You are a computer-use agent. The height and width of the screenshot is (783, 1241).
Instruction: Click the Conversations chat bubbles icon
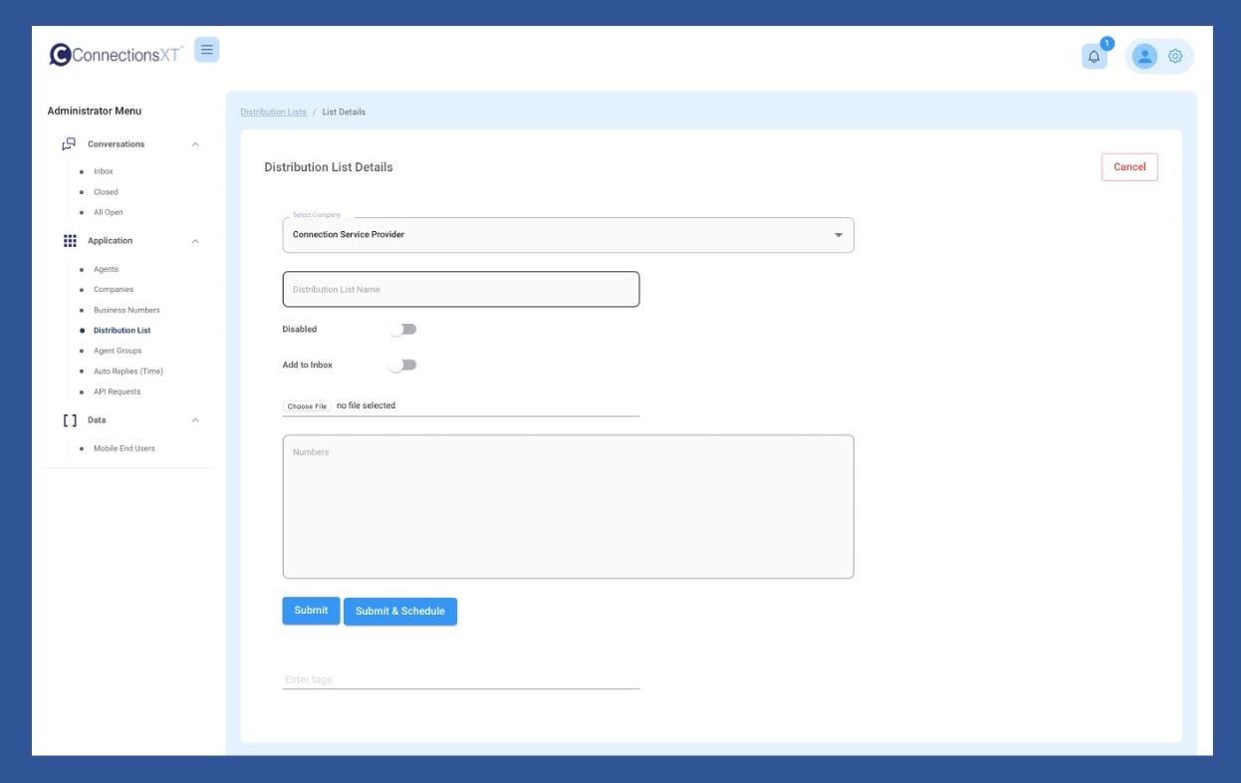pos(69,144)
